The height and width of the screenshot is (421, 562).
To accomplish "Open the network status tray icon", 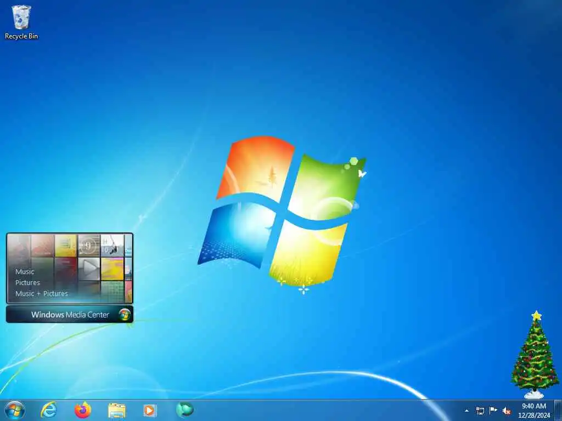I will (480, 411).
